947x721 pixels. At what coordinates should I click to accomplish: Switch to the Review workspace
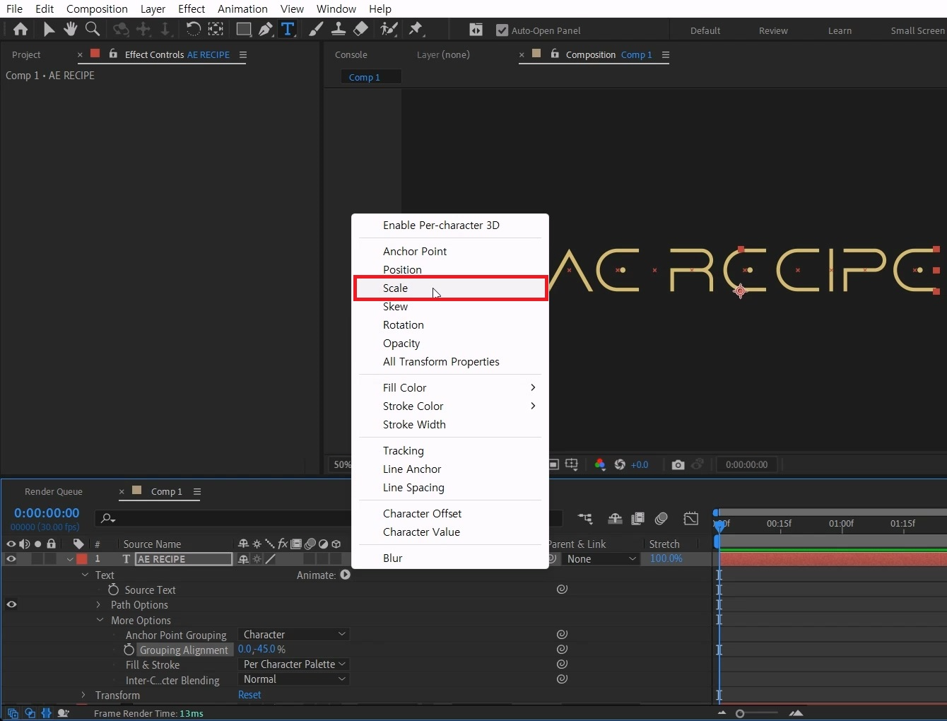pyautogui.click(x=773, y=30)
